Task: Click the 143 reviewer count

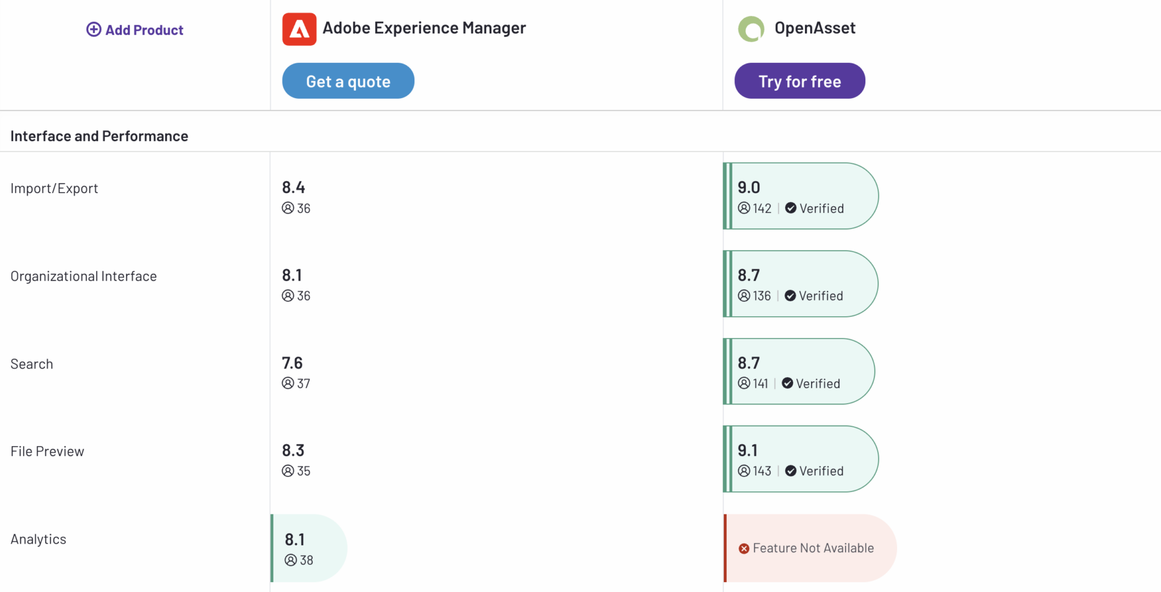Action: (762, 471)
